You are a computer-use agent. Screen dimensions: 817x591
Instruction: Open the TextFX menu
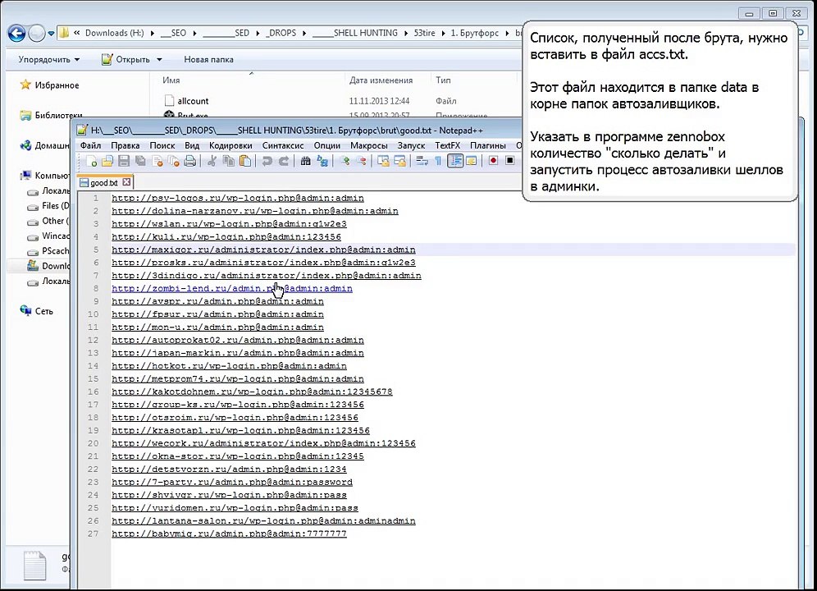[x=448, y=145]
